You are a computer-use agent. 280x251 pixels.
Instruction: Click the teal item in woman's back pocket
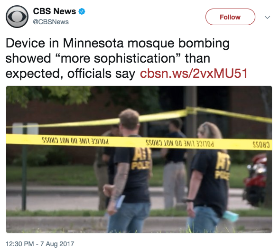[x=230, y=215]
